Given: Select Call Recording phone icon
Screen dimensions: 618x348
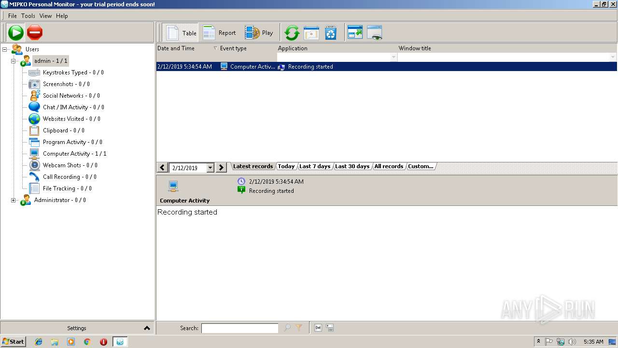Looking at the screenshot, I should 34,177.
